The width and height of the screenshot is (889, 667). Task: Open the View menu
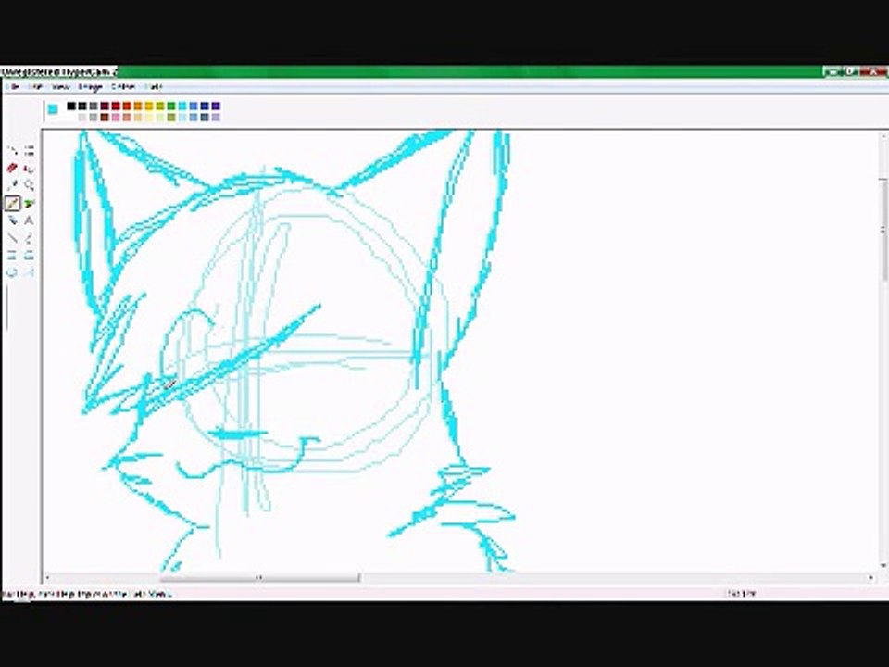[60, 87]
